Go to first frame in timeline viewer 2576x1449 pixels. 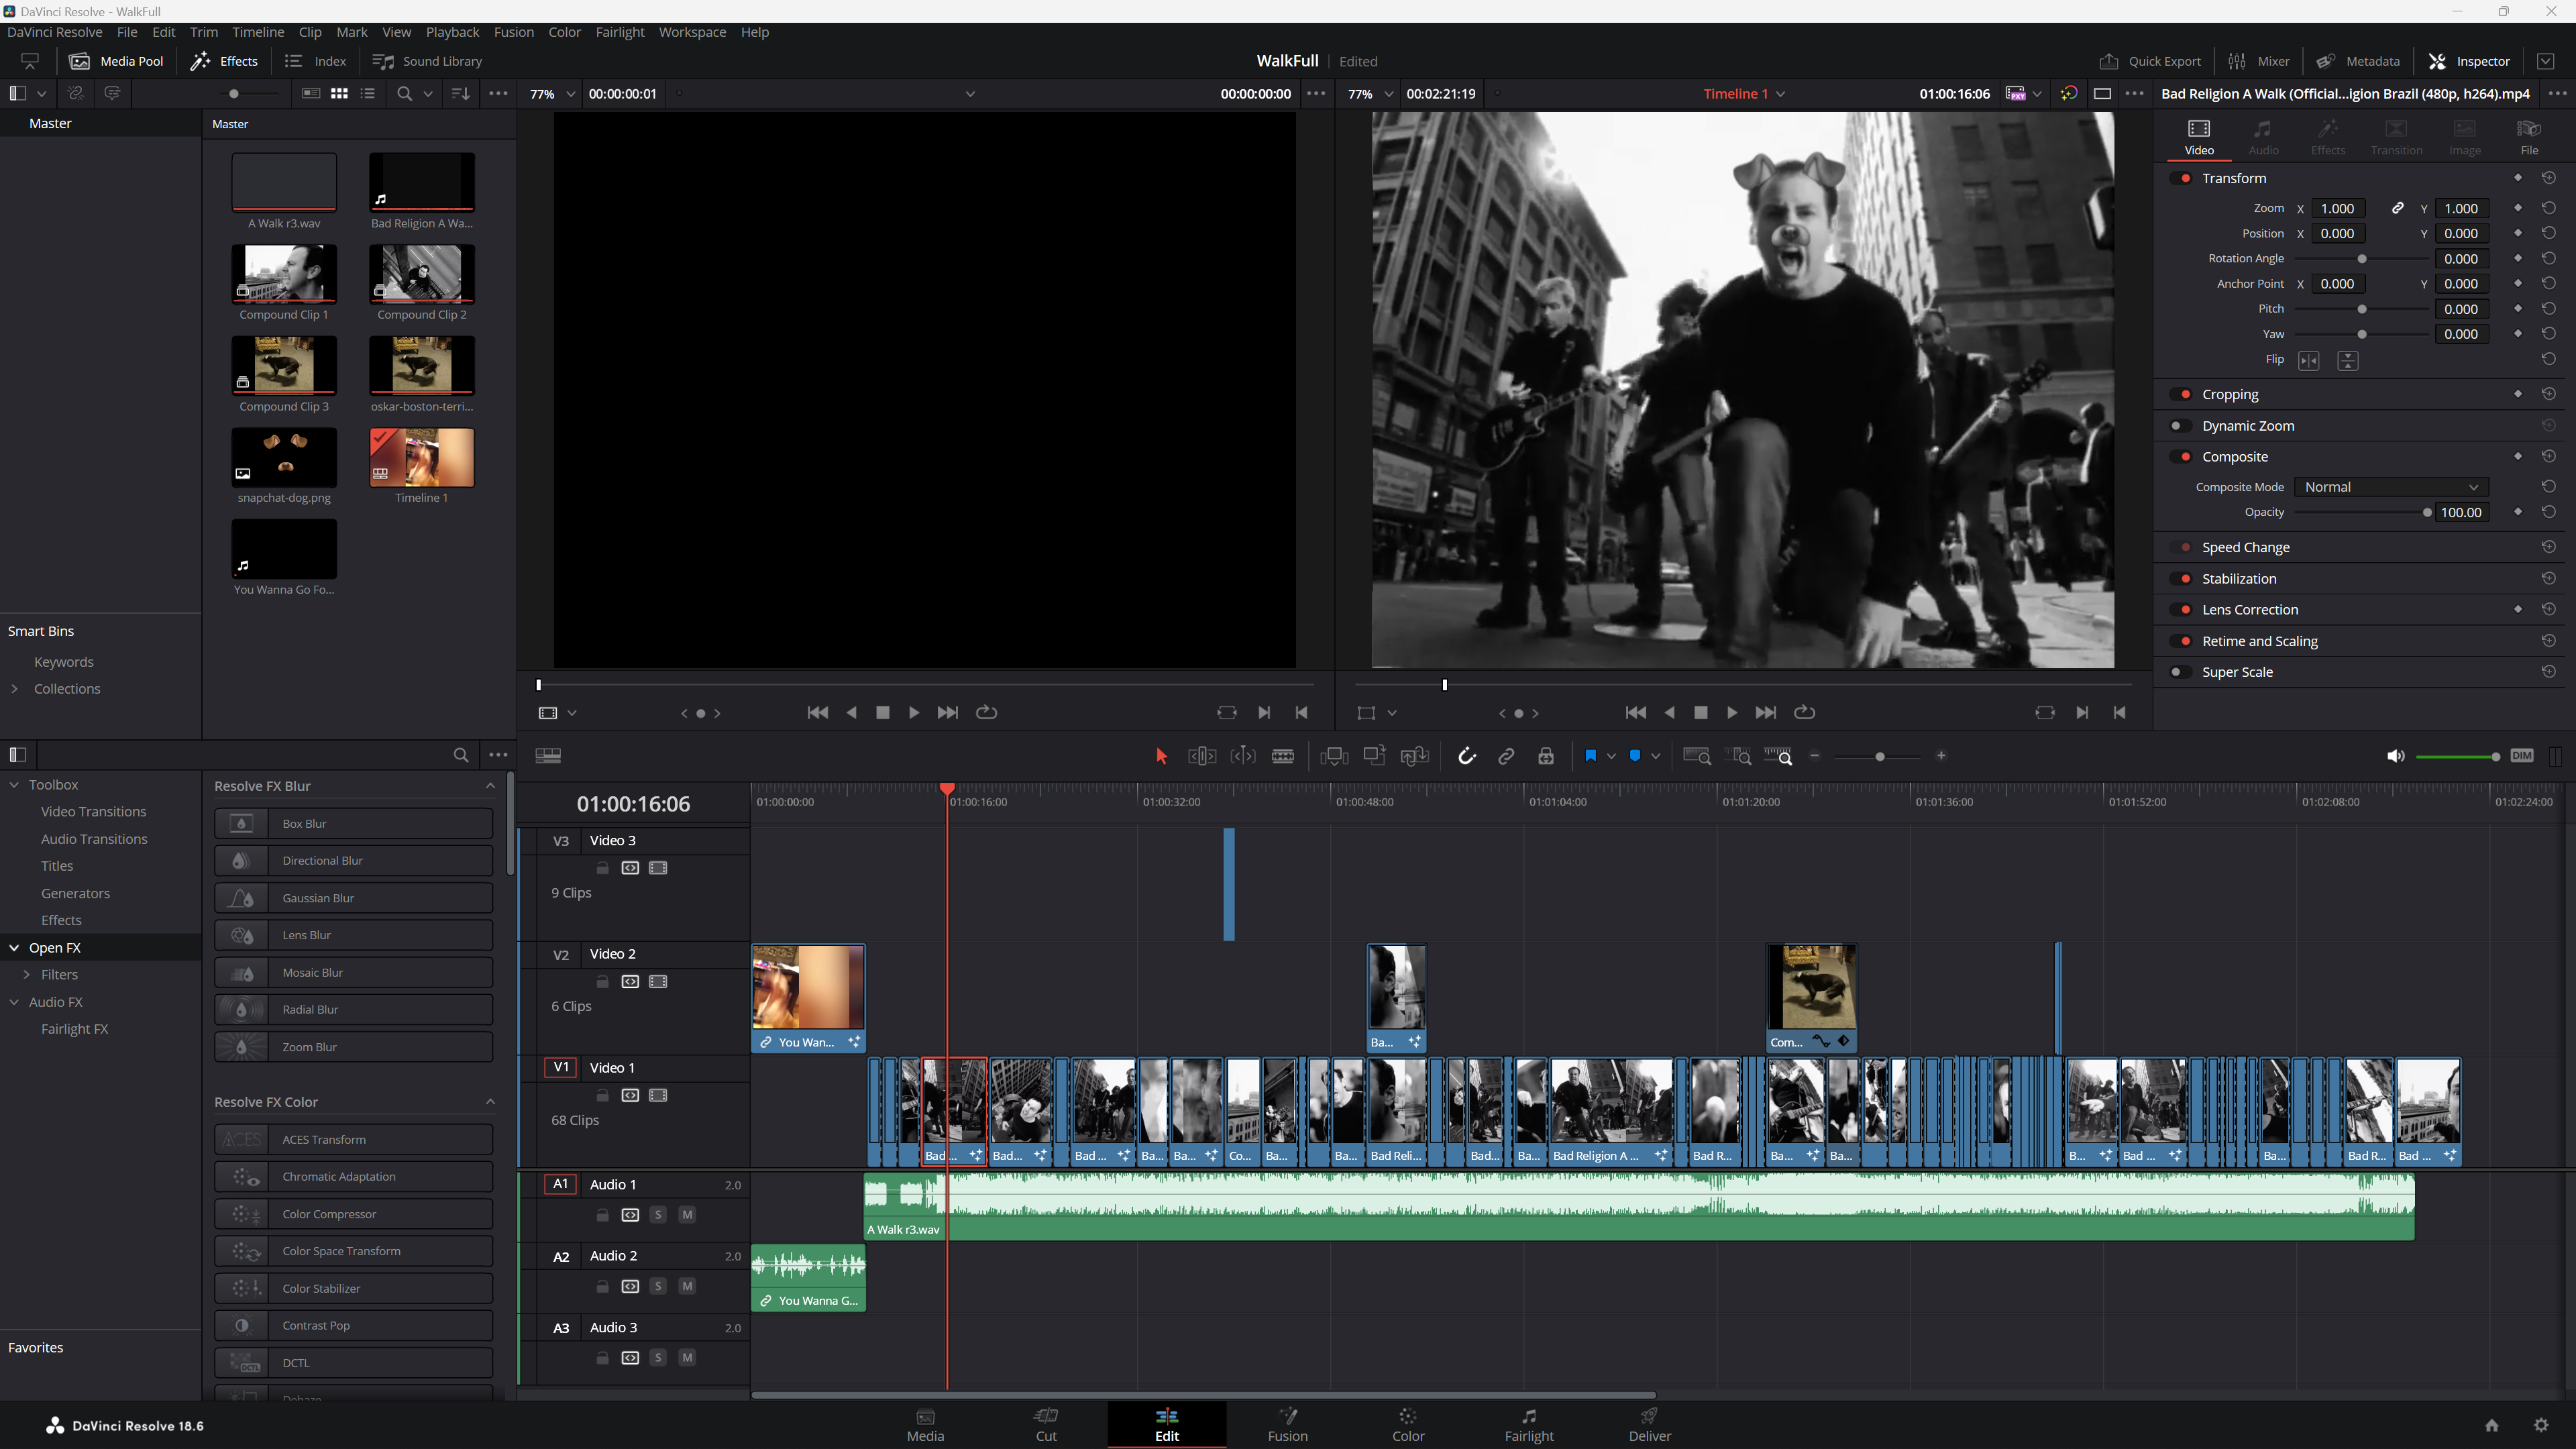click(1636, 712)
